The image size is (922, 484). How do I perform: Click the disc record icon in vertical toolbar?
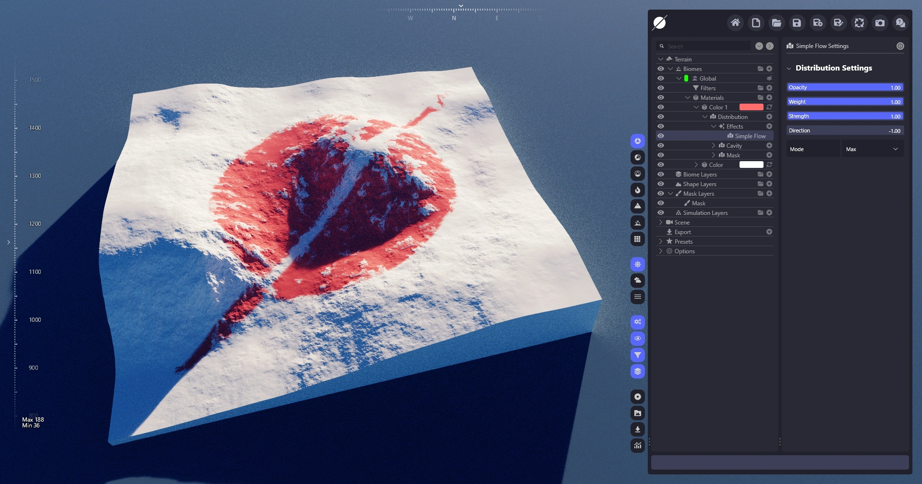pyautogui.click(x=638, y=397)
